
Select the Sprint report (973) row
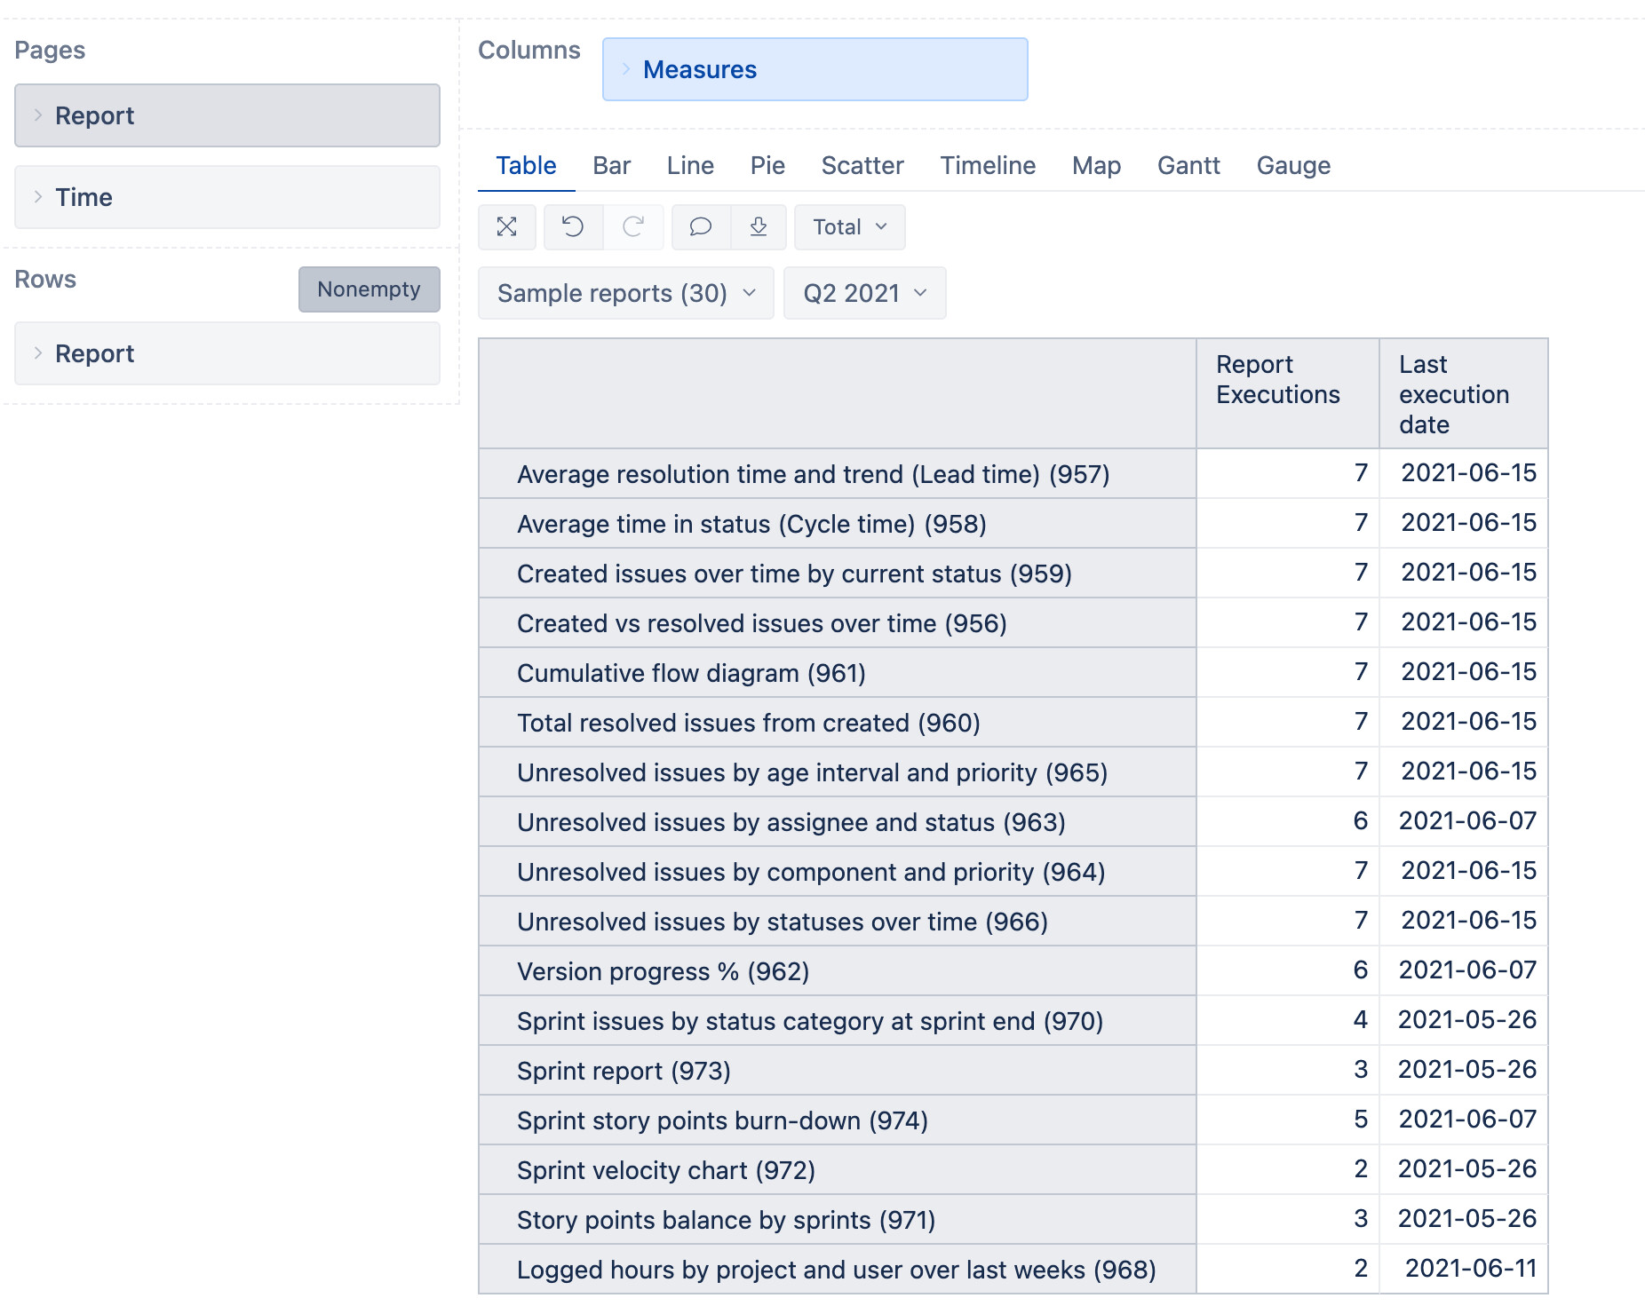(x=624, y=1070)
